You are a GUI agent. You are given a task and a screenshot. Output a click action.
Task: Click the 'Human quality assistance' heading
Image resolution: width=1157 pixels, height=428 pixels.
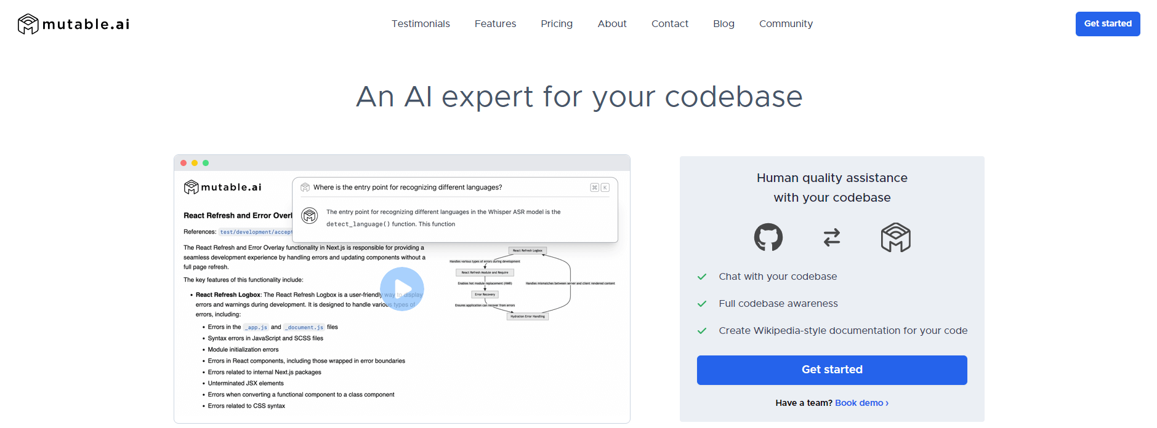(832, 178)
